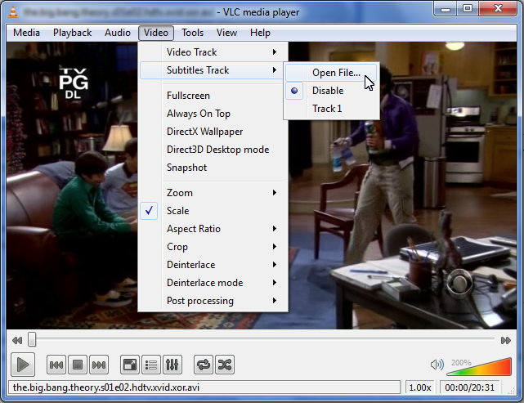Stop playback with the stop button
This screenshot has height=403, width=524.
[78, 365]
